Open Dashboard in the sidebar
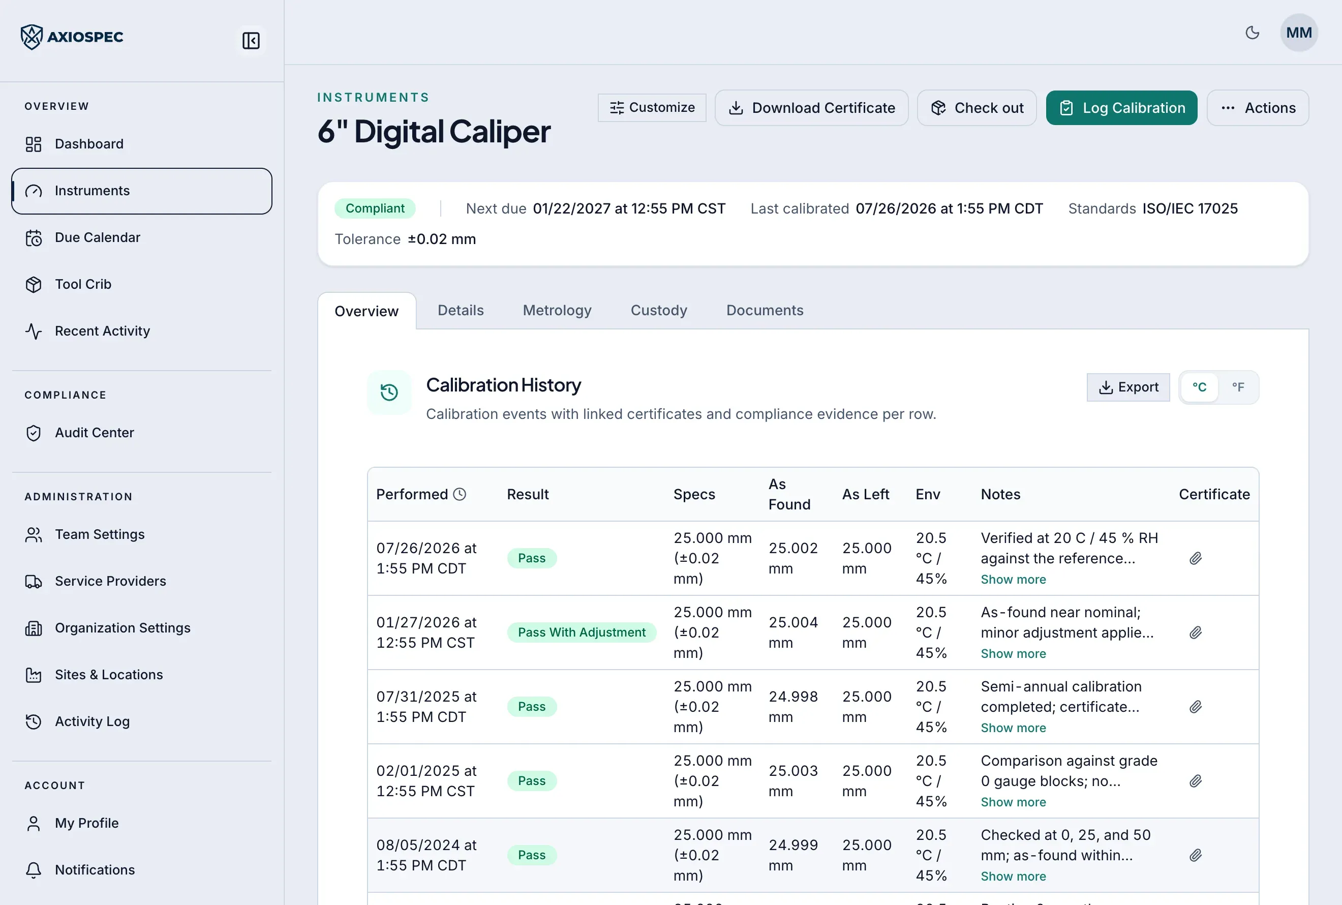This screenshot has height=905, width=1342. (x=141, y=144)
